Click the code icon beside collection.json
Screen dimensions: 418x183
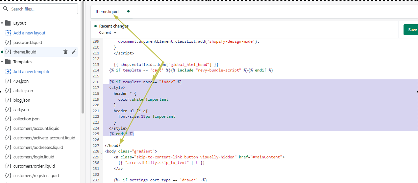coord(8,119)
